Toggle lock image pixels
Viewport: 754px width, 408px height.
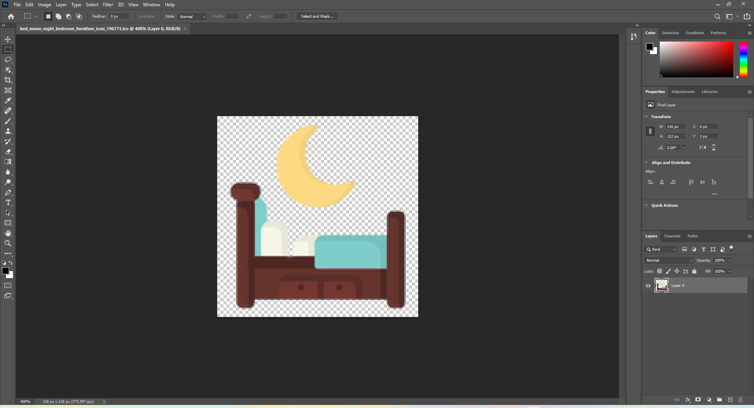point(668,271)
